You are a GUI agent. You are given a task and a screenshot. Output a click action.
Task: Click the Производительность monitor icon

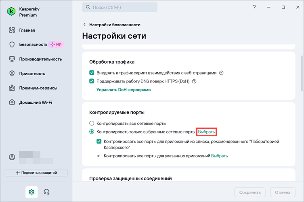(12, 59)
